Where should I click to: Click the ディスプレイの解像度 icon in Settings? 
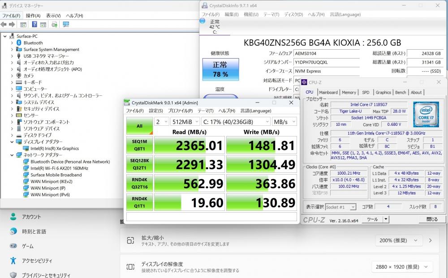(x=130, y=267)
